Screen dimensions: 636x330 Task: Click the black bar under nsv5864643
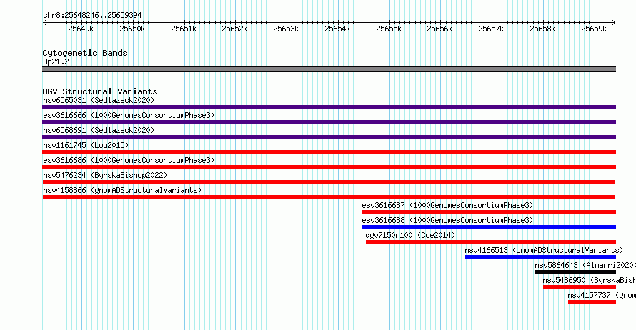tap(575, 272)
